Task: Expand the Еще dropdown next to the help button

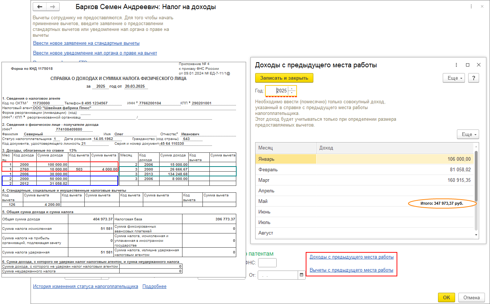Action: click(x=454, y=78)
